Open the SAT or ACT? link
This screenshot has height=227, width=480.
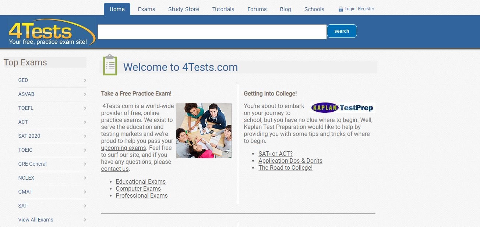click(x=276, y=154)
